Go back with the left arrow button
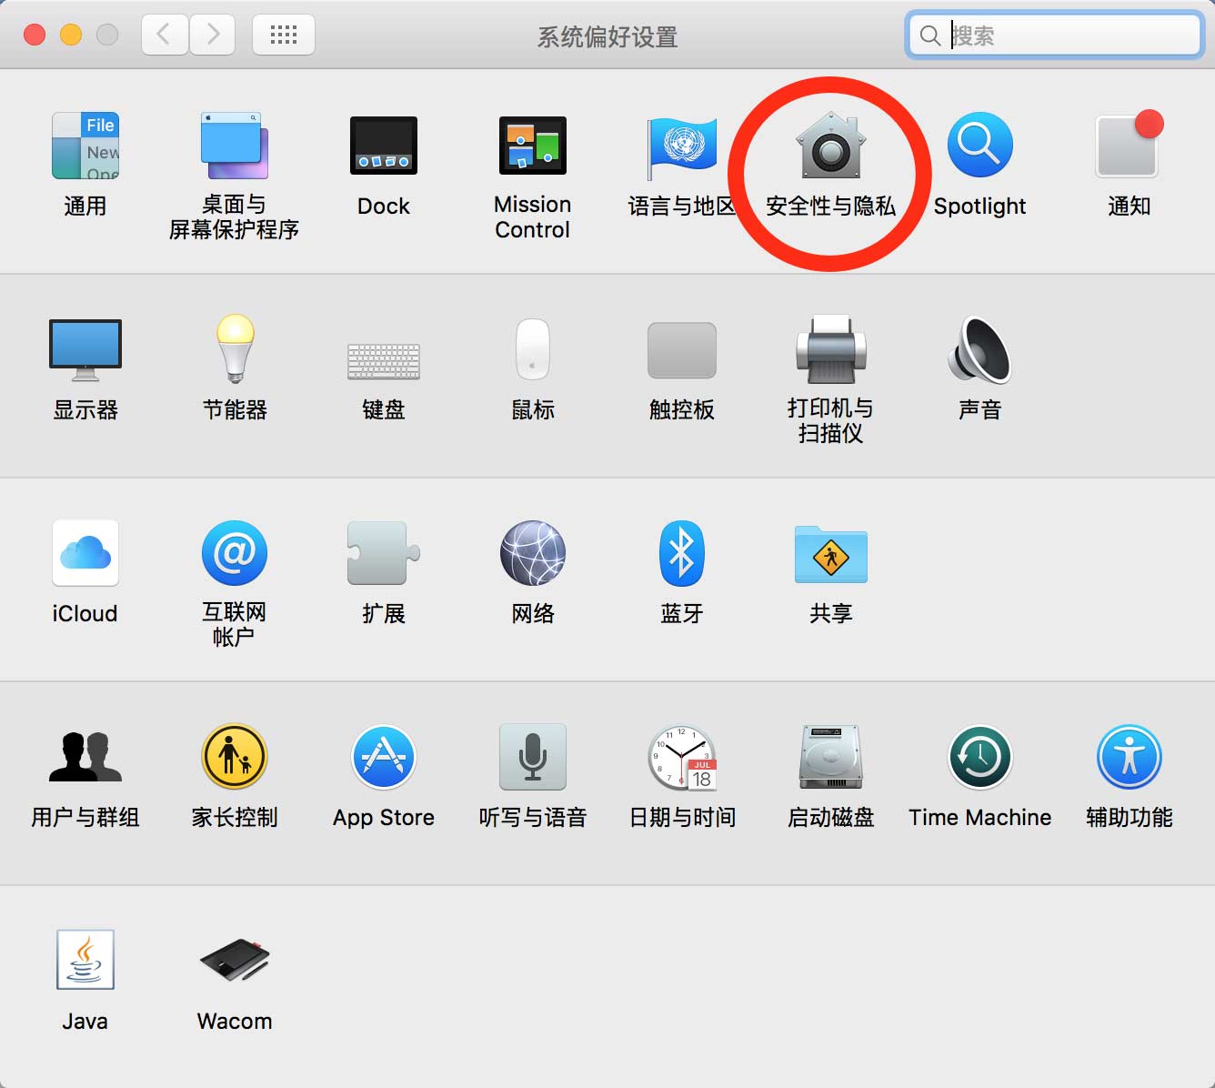Screen dimensions: 1215x1088 tap(165, 35)
